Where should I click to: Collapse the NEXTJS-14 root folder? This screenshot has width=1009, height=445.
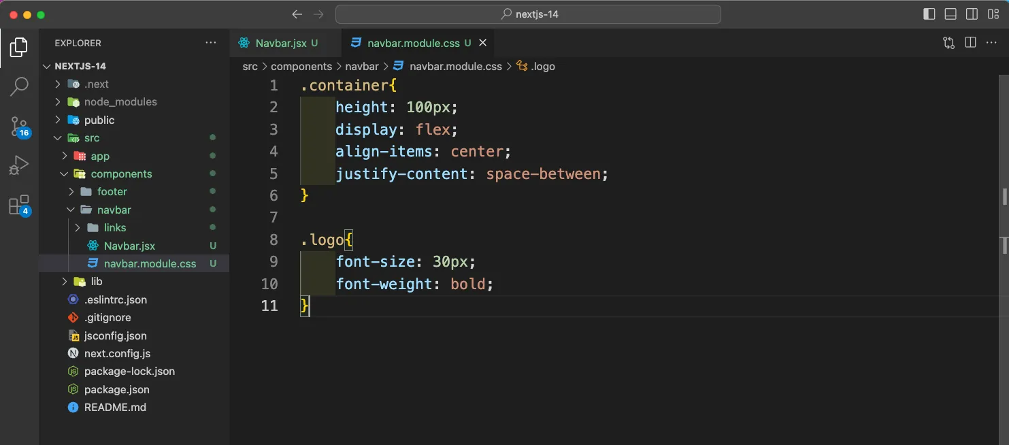(134, 66)
